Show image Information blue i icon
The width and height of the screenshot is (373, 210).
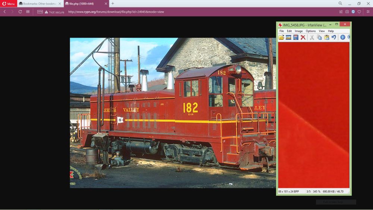pos(342,37)
